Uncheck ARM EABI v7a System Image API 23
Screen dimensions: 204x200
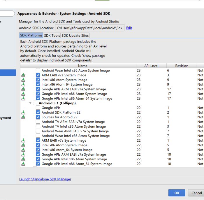[38, 75]
